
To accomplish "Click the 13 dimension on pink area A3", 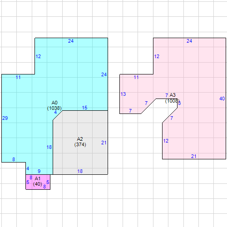I will (x=123, y=94).
